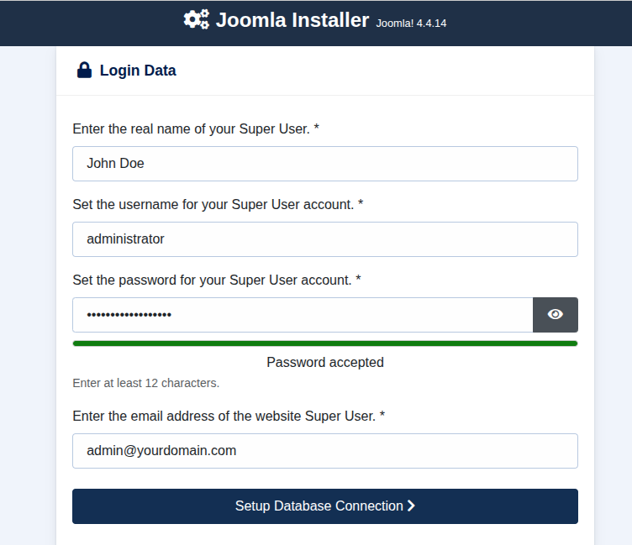Toggle password visibility with the eye icon
Viewport: 632px width, 545px height.
555,315
